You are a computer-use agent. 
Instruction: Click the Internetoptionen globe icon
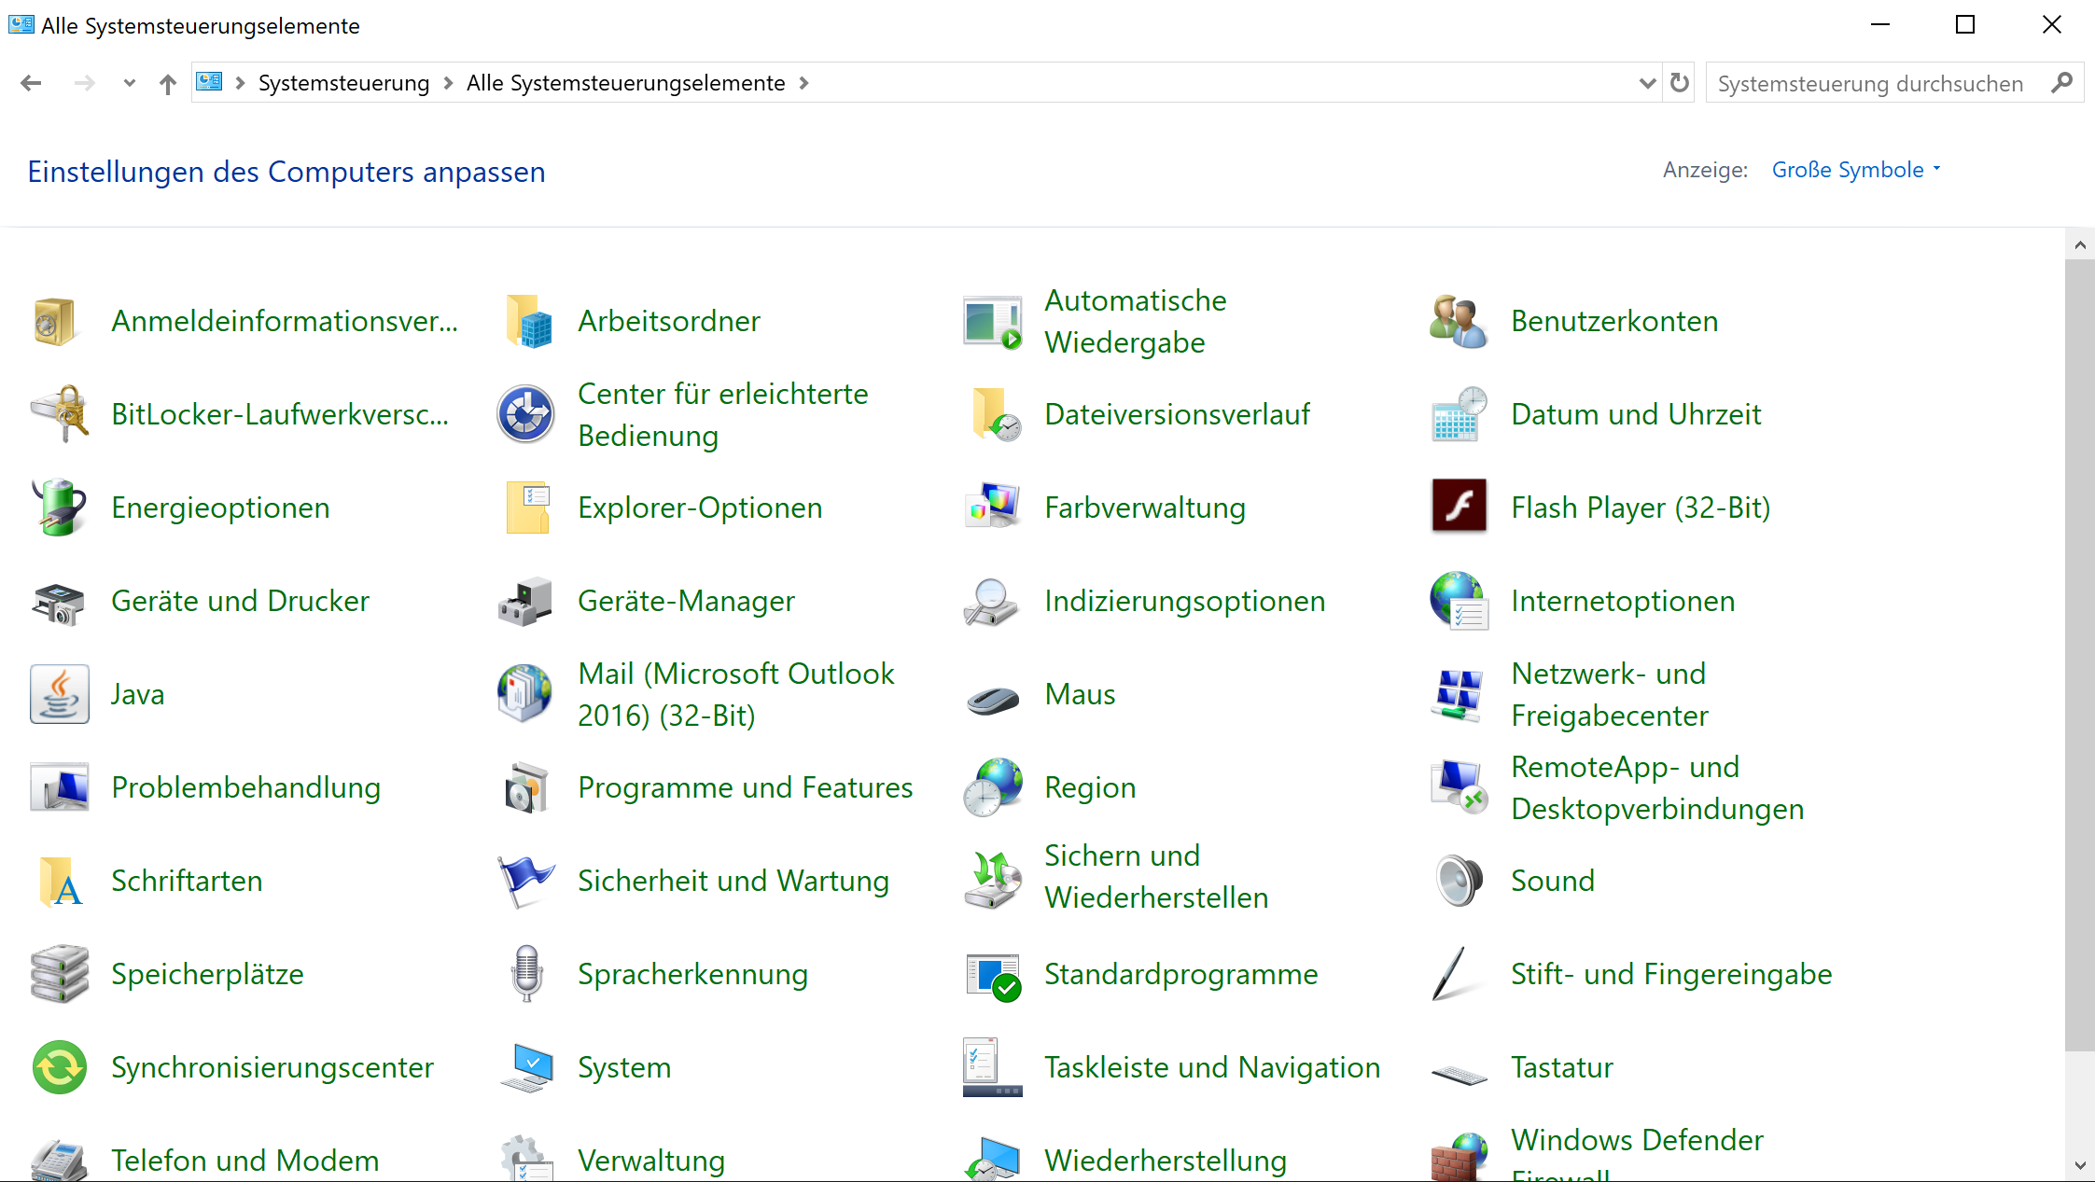tap(1459, 600)
